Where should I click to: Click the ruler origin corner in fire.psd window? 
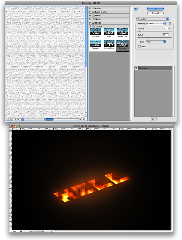tap(10, 129)
